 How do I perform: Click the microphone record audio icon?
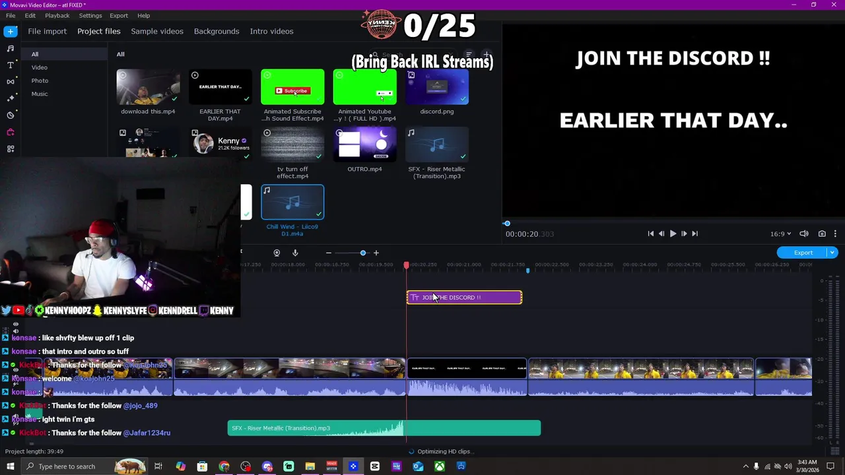pyautogui.click(x=295, y=253)
